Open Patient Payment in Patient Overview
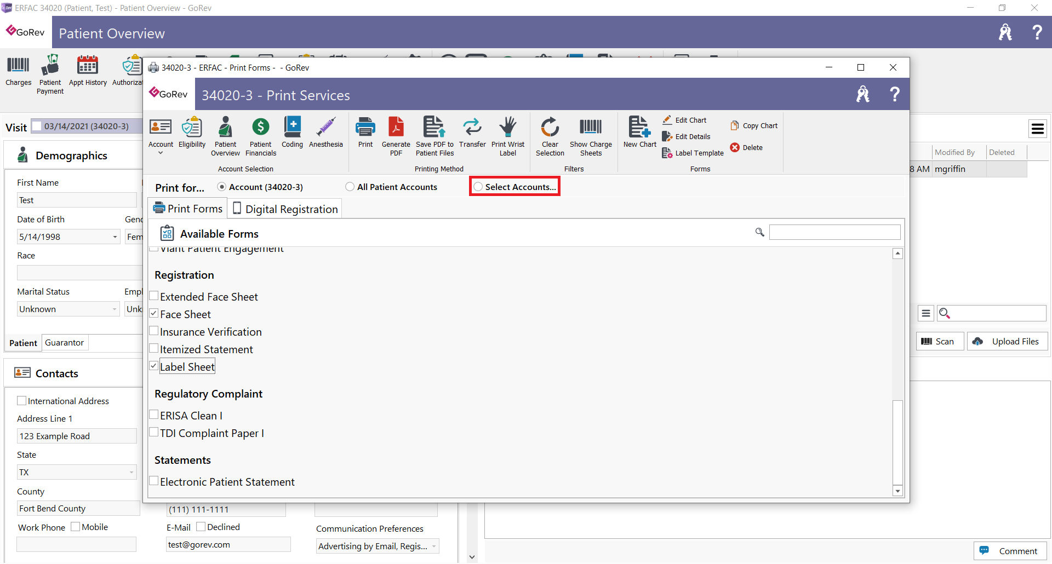Image resolution: width=1052 pixels, height=564 pixels. pos(50,75)
